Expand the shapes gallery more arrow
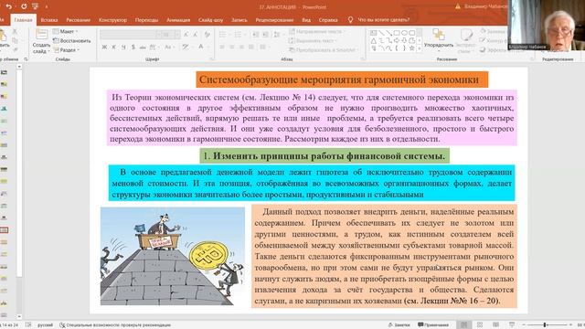Image resolution: width=585 pixels, height=329 pixels. (420, 48)
